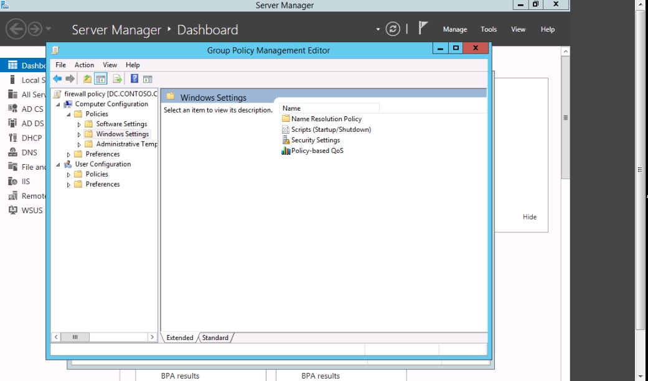Click the Name column header
Screen dimensions: 648x381
(329, 108)
